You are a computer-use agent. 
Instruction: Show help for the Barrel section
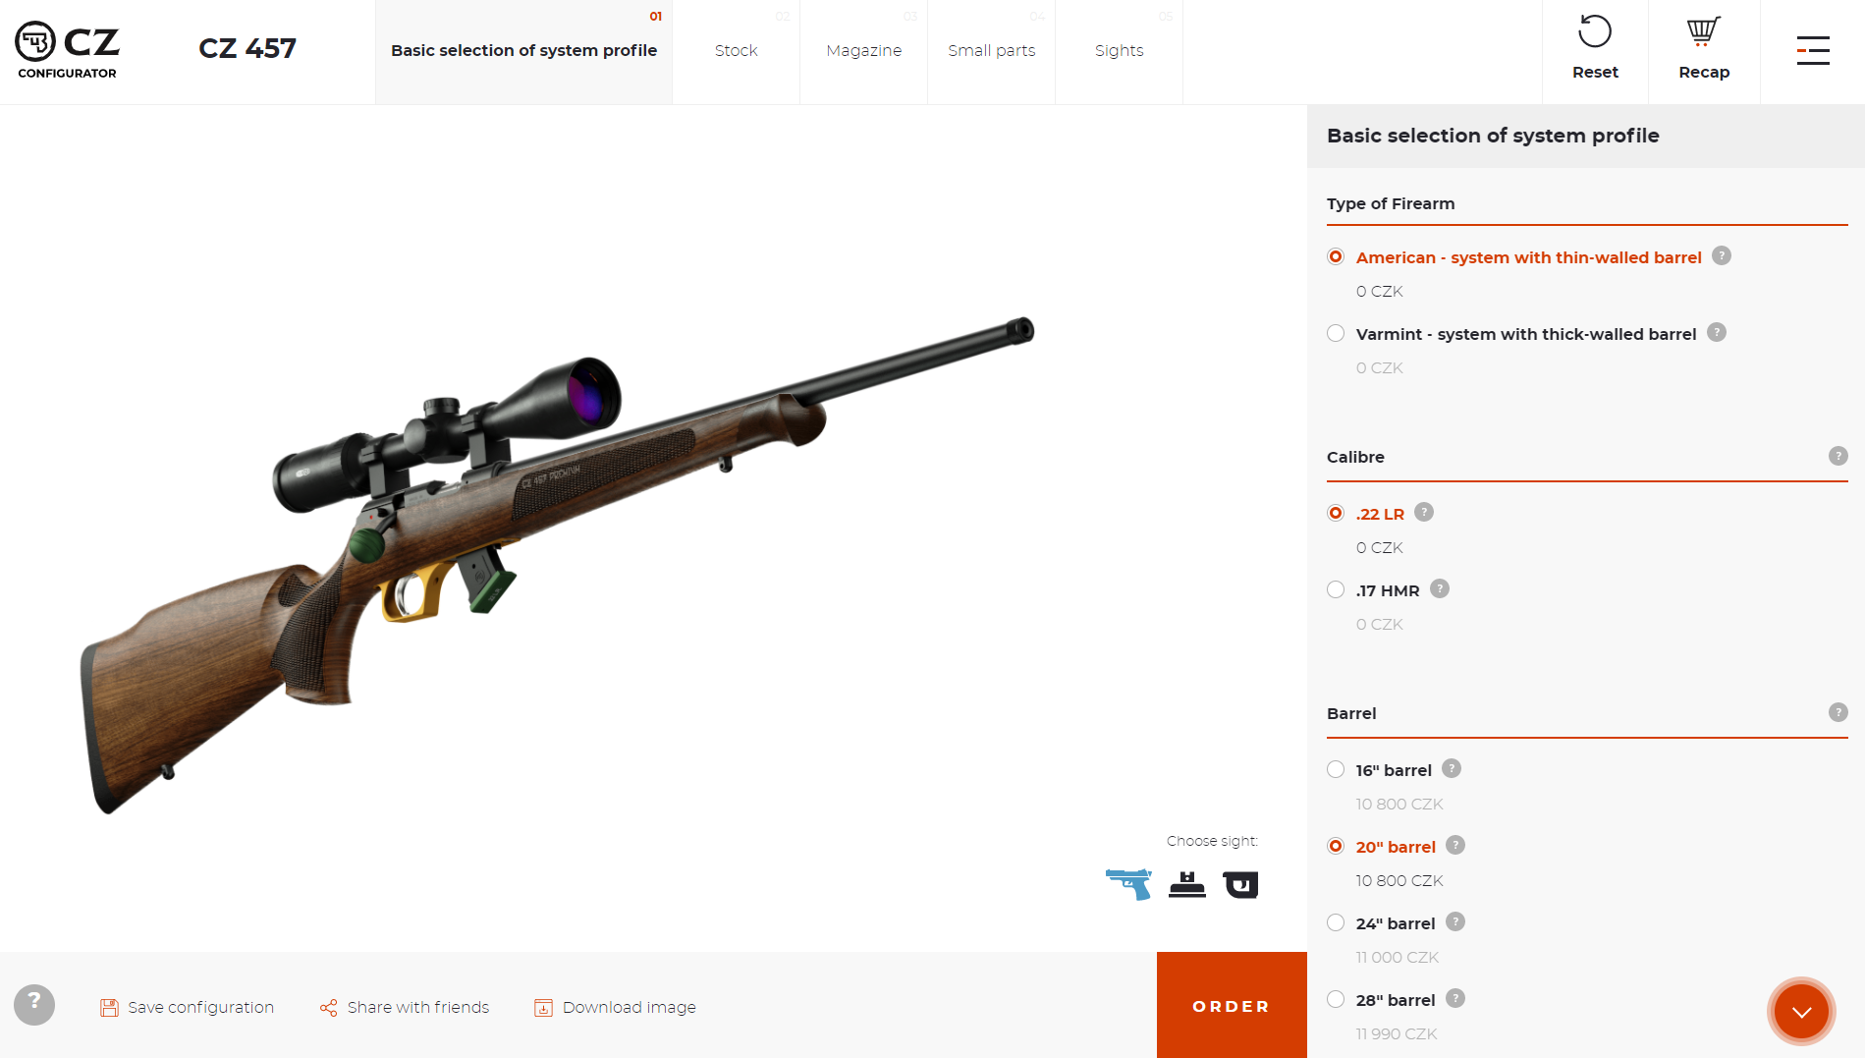(x=1838, y=712)
